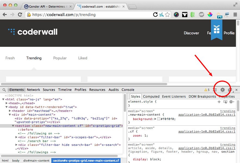Click the dock-side DevTools icon
The image size is (240, 163).
pyautogui.click(x=230, y=90)
